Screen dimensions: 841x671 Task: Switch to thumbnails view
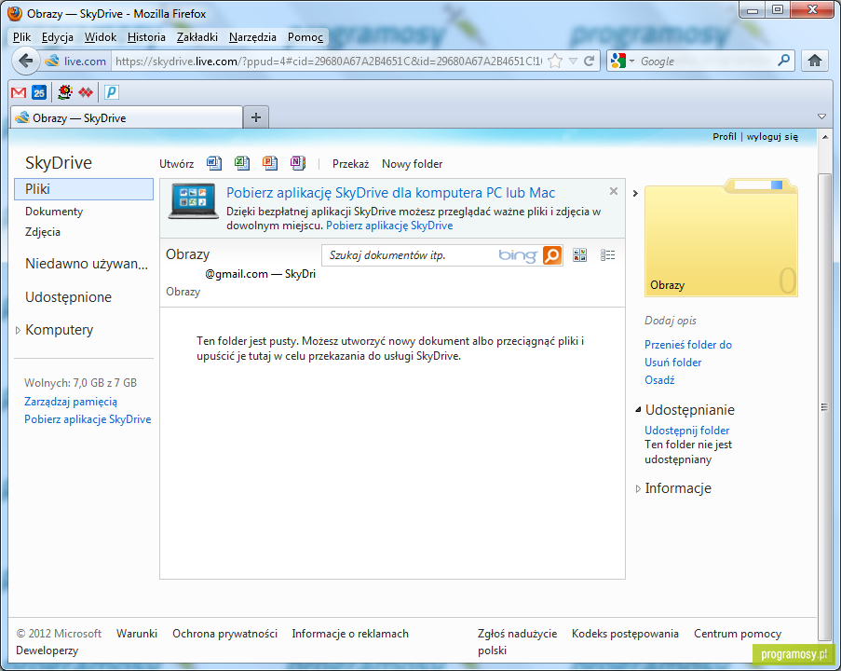coord(580,255)
